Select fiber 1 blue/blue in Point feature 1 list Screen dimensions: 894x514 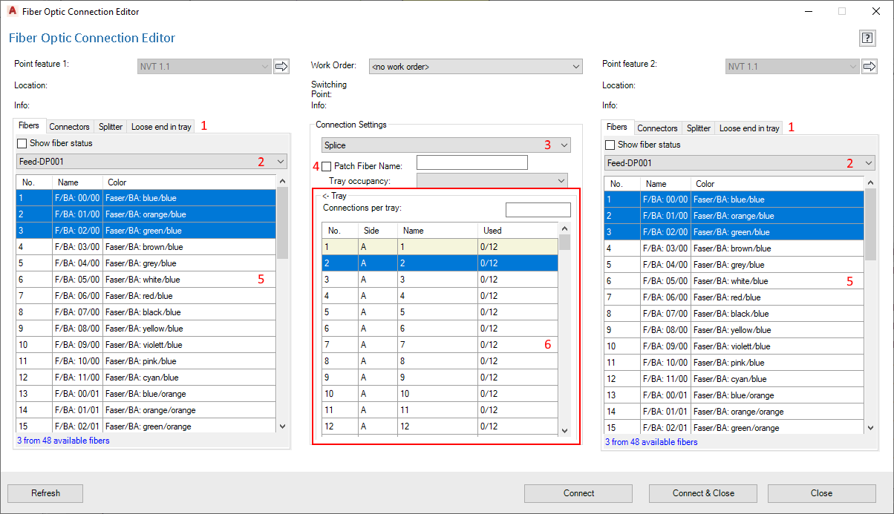tap(146, 198)
